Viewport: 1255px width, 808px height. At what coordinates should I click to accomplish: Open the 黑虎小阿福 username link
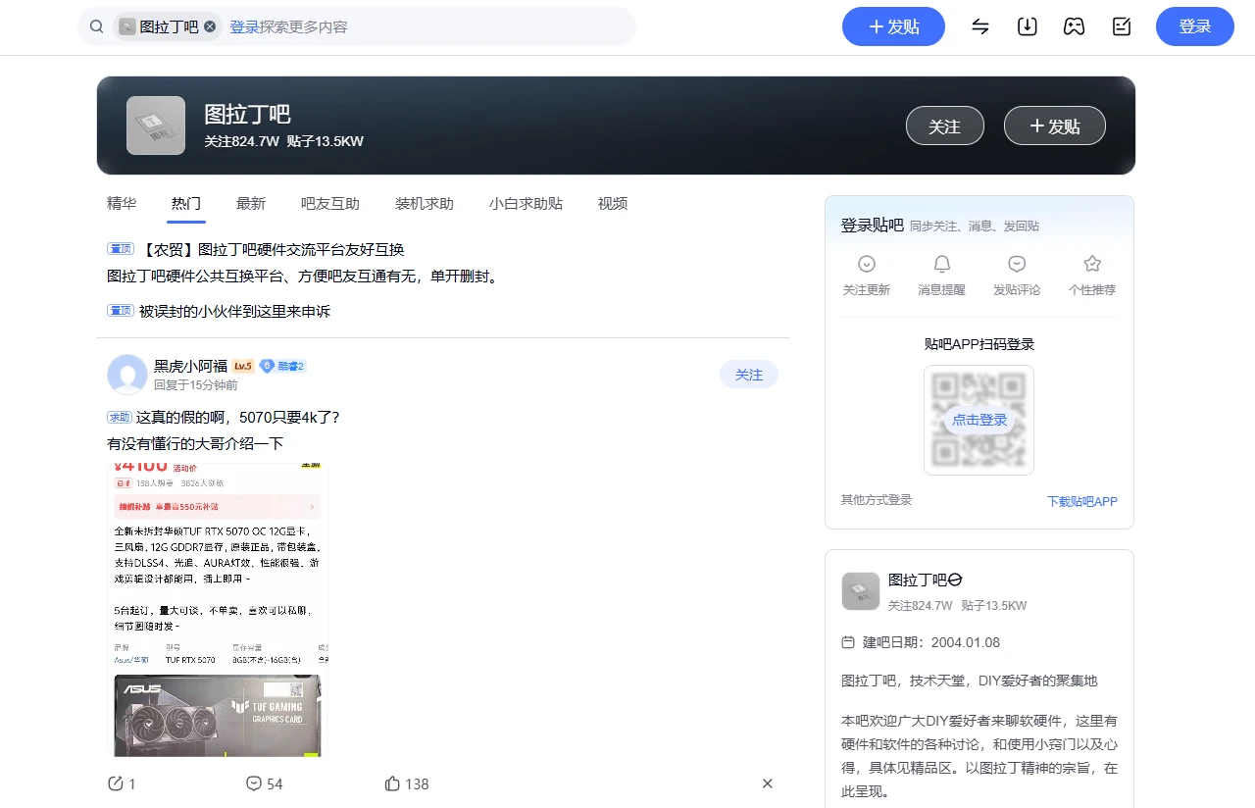click(x=190, y=367)
